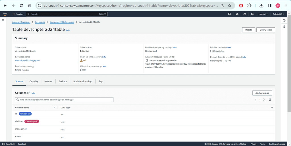This screenshot has width=291, height=146.
Task: Click the Query table button
Action: [266, 30]
